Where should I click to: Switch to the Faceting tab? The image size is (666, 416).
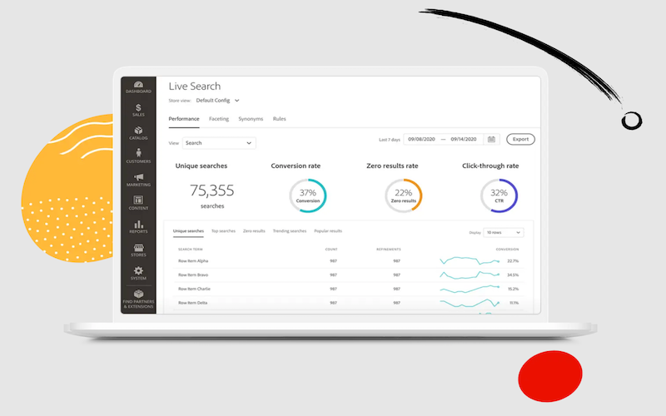click(x=219, y=119)
